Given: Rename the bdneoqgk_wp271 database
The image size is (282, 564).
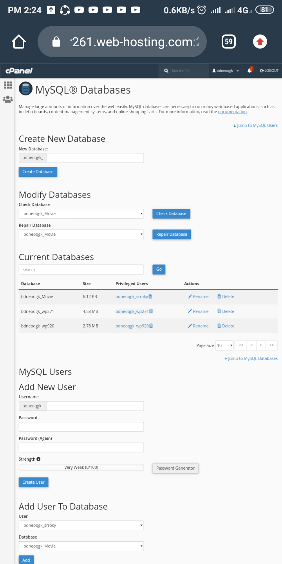Looking at the screenshot, I should click(x=198, y=311).
